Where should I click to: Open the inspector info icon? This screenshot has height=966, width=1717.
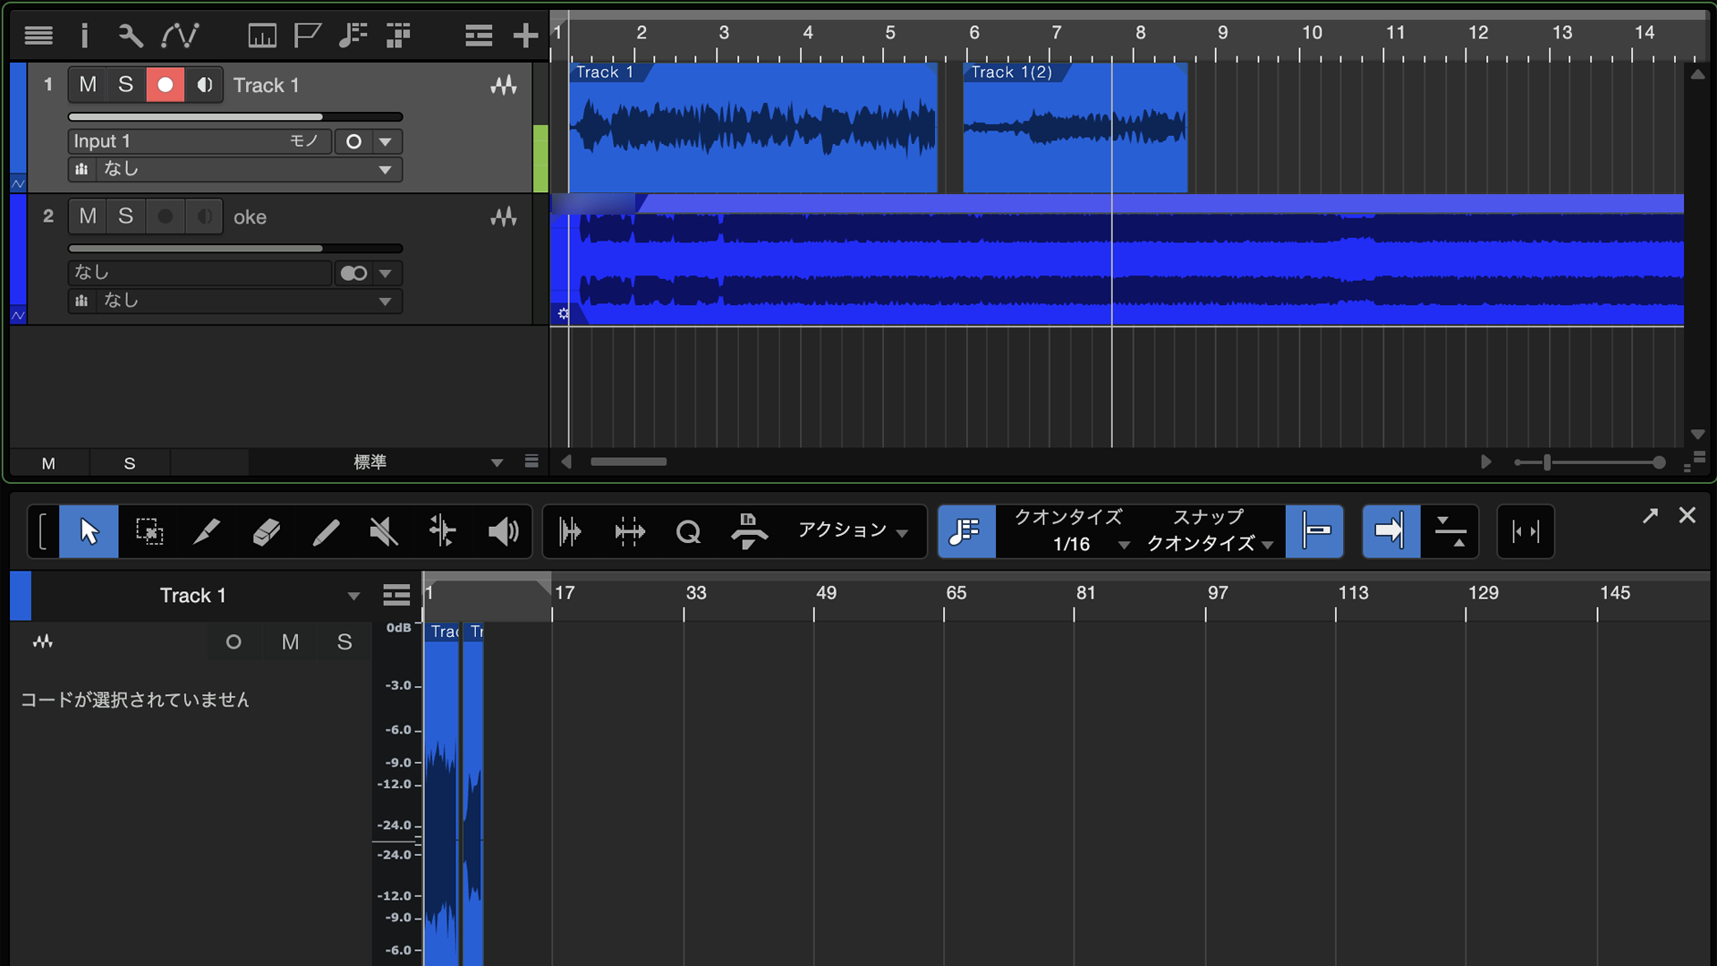[x=85, y=36]
